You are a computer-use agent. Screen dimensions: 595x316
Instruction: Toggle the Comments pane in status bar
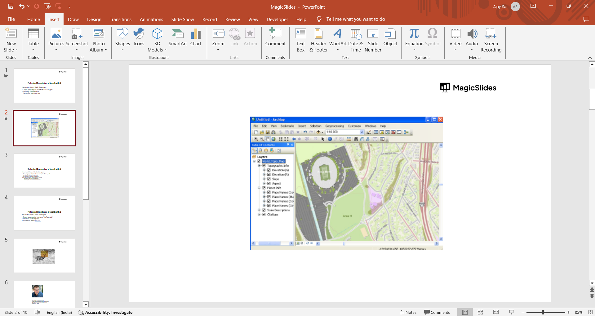[437, 312]
